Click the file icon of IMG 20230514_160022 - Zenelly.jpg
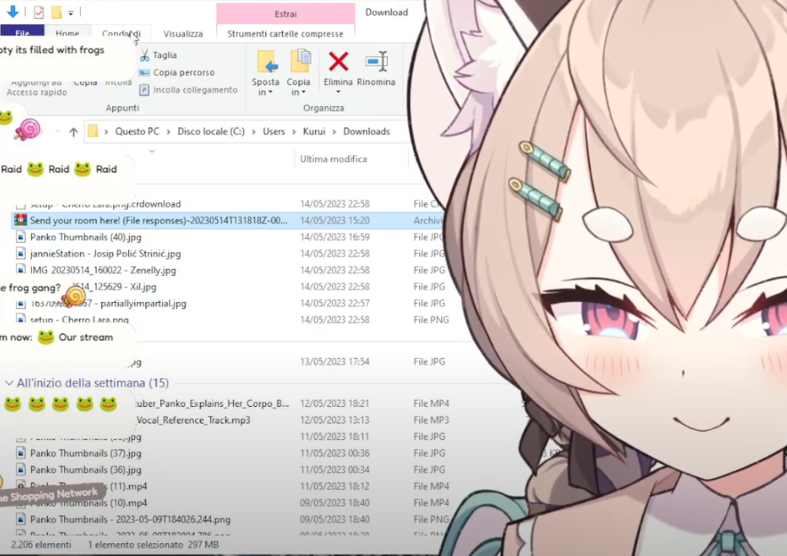Image resolution: width=787 pixels, height=556 pixels. (x=20, y=270)
